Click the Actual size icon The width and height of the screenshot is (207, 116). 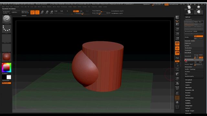click(177, 34)
